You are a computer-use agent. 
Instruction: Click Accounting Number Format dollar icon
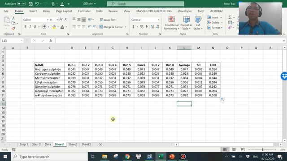[133, 27]
